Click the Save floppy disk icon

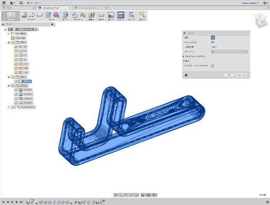click(x=21, y=3)
